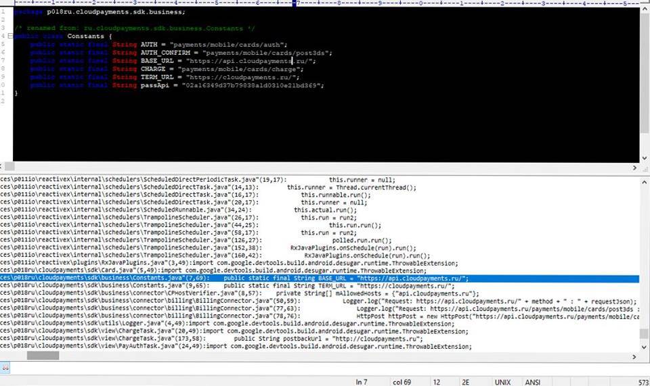Click the ANSI encoding status field

point(533,382)
